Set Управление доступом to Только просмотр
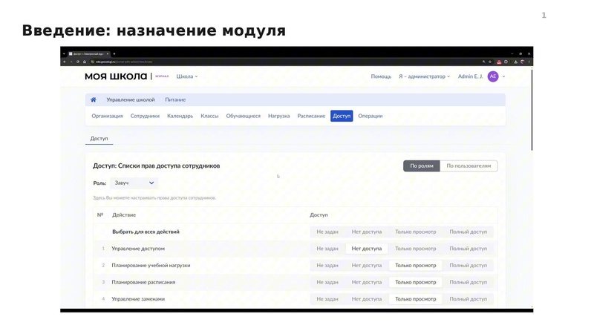 pos(416,249)
